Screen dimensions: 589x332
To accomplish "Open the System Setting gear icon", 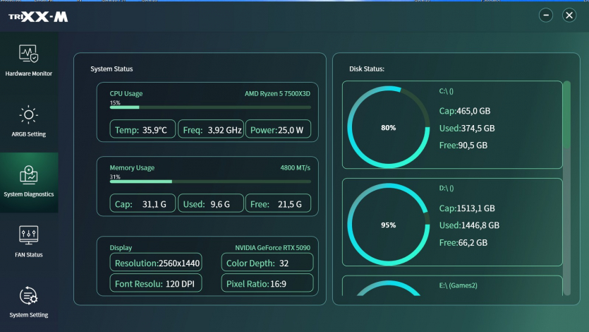I will click(x=29, y=295).
